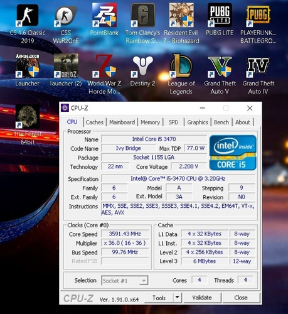288x314 pixels.
Task: Click the Threads count field
Action: (245, 280)
